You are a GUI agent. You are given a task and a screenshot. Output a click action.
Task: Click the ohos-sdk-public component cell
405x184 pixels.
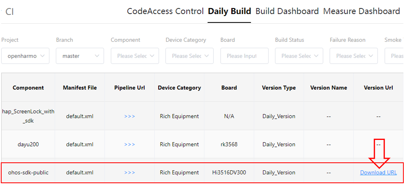coord(28,172)
